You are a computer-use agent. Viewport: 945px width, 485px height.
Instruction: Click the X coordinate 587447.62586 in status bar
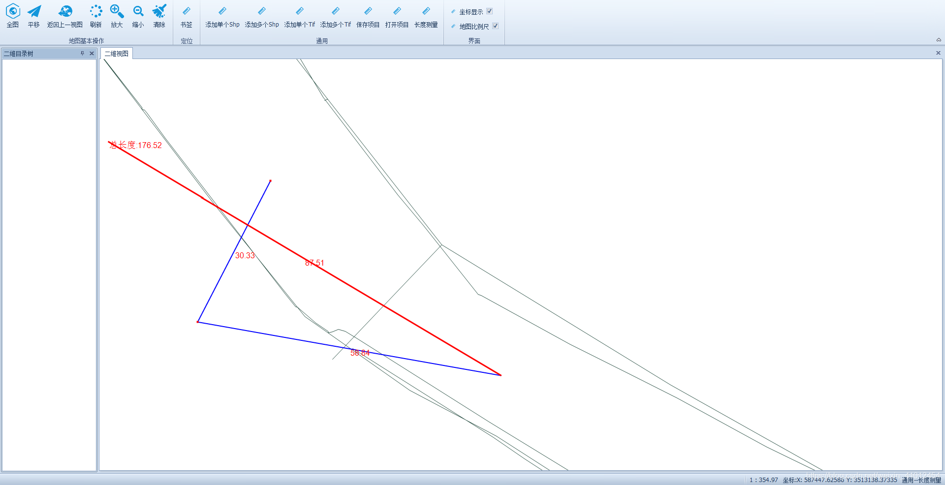pyautogui.click(x=824, y=480)
